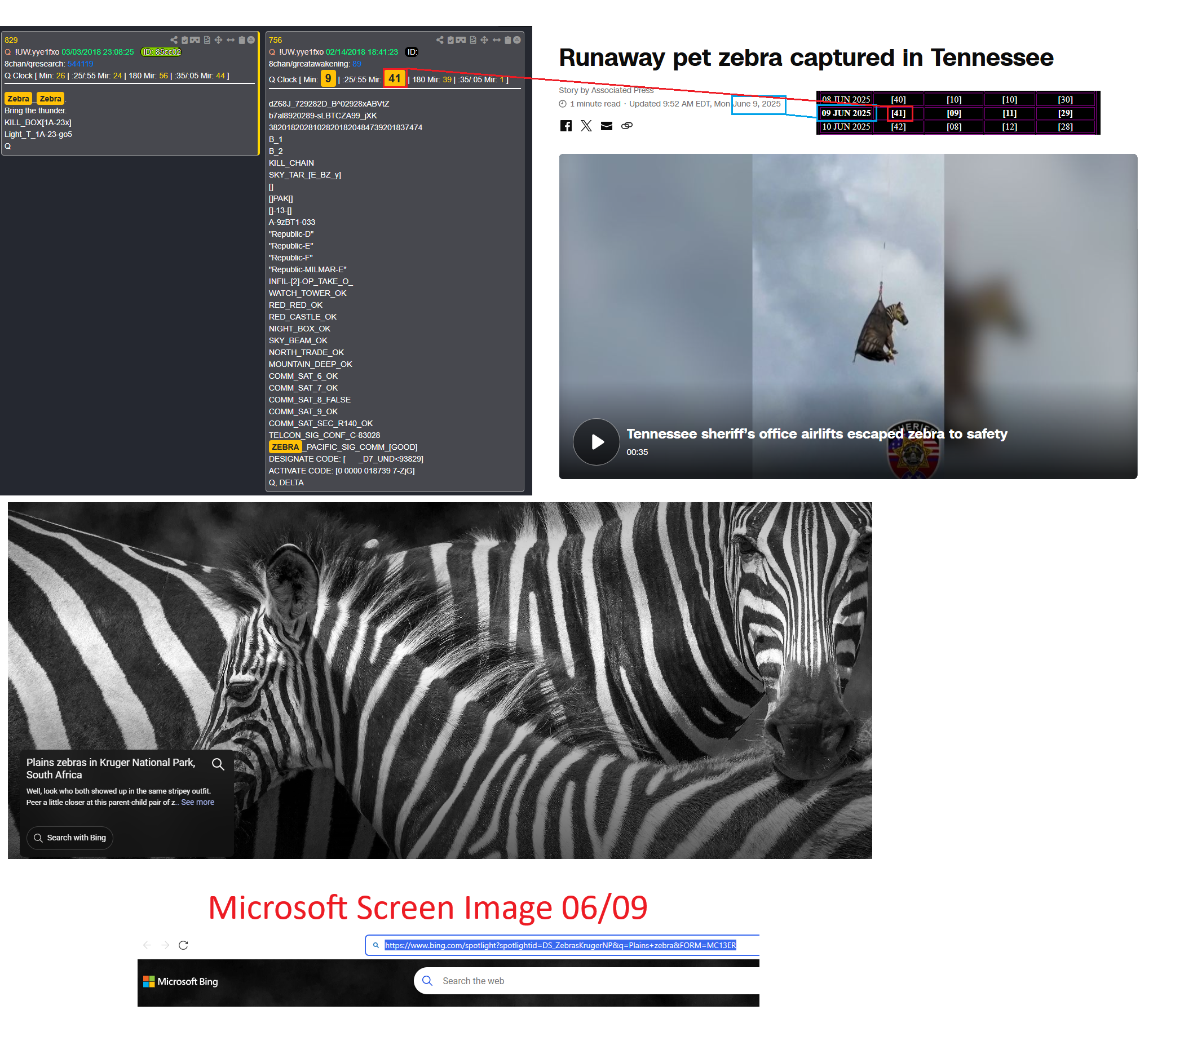Image resolution: width=1184 pixels, height=1045 pixels.
Task: Collapse post 829 with the up-chevron circle
Action: coord(251,40)
